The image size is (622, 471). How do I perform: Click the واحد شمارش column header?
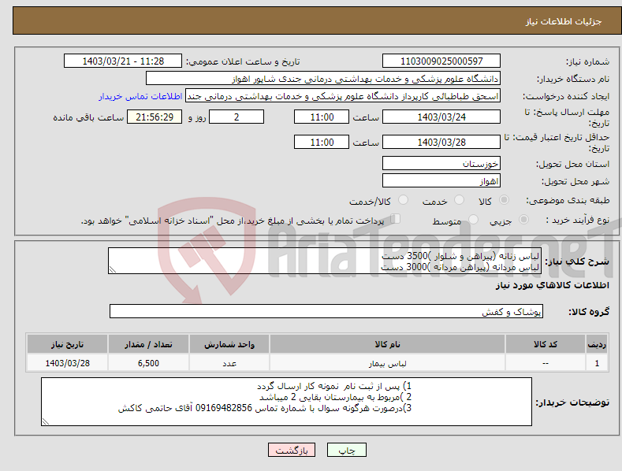point(229,344)
